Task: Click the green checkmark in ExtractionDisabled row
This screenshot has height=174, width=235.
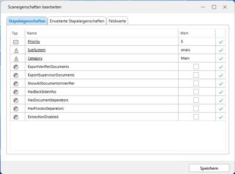Action: click(221, 117)
